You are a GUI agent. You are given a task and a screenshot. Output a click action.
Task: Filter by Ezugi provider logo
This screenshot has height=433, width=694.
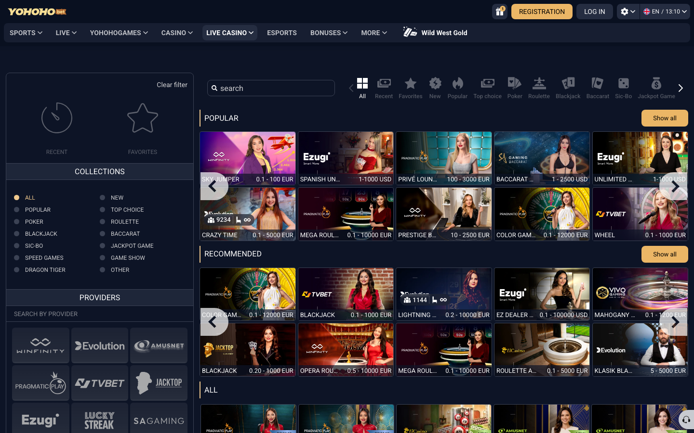click(40, 420)
